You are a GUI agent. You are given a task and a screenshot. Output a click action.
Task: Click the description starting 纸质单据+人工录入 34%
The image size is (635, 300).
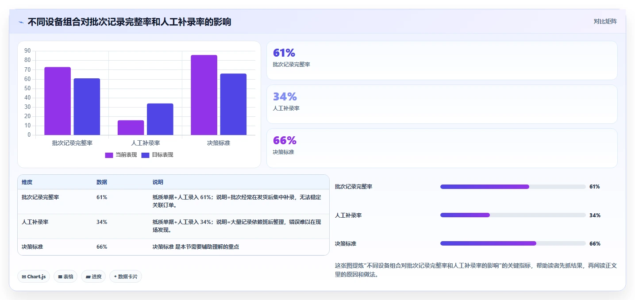[237, 226]
